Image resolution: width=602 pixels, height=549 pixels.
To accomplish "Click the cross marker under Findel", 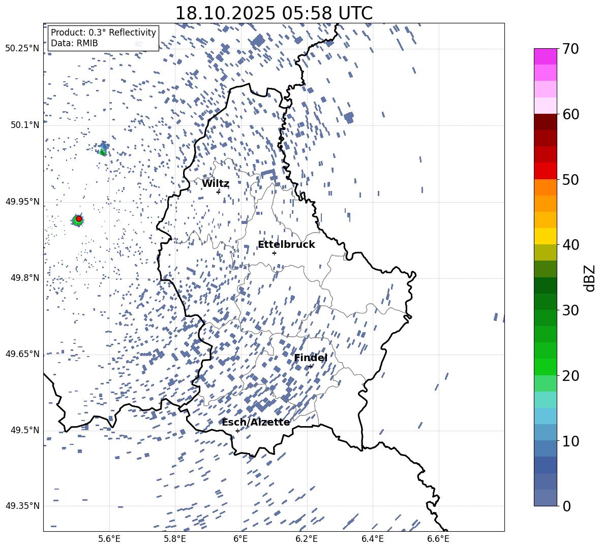I will (310, 366).
